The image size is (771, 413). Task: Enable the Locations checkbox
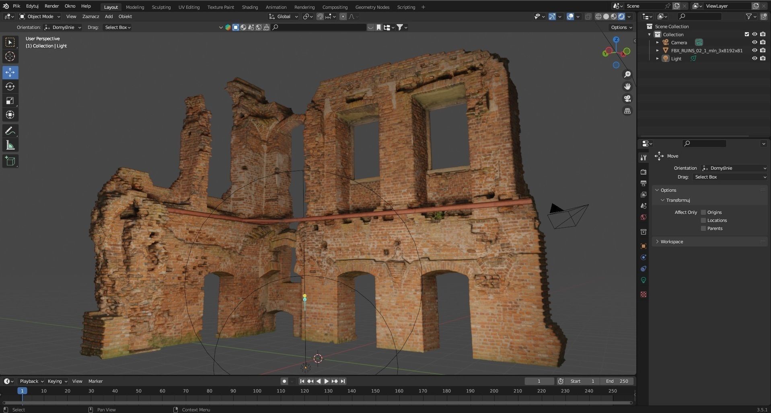[703, 220]
